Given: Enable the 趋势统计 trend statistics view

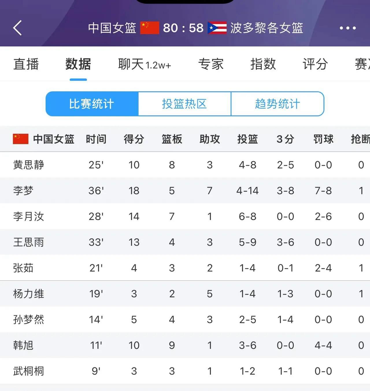Looking at the screenshot, I should click(x=278, y=104).
